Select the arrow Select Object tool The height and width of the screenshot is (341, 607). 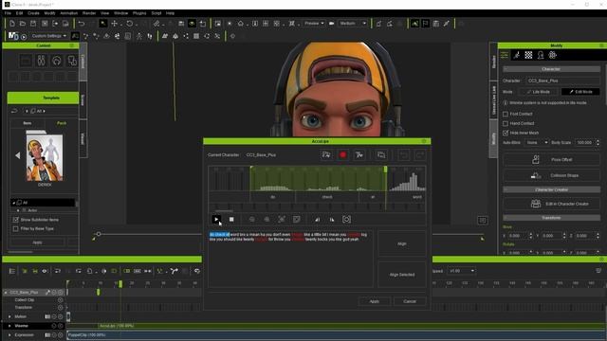(102, 24)
